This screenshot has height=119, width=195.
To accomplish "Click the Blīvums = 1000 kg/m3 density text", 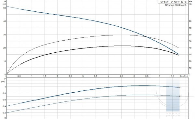I will click(175, 5).
